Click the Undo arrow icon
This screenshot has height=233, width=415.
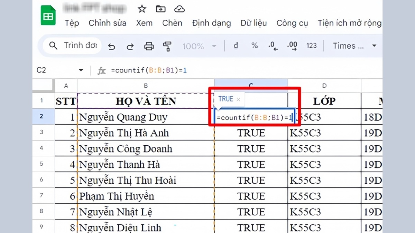click(x=111, y=46)
